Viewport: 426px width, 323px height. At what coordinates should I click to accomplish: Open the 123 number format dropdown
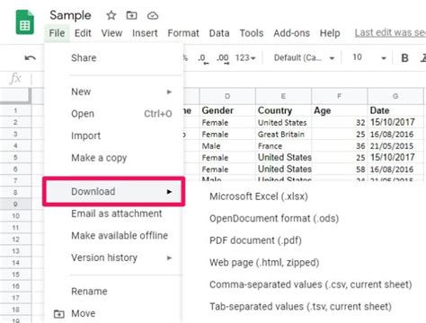pyautogui.click(x=245, y=57)
